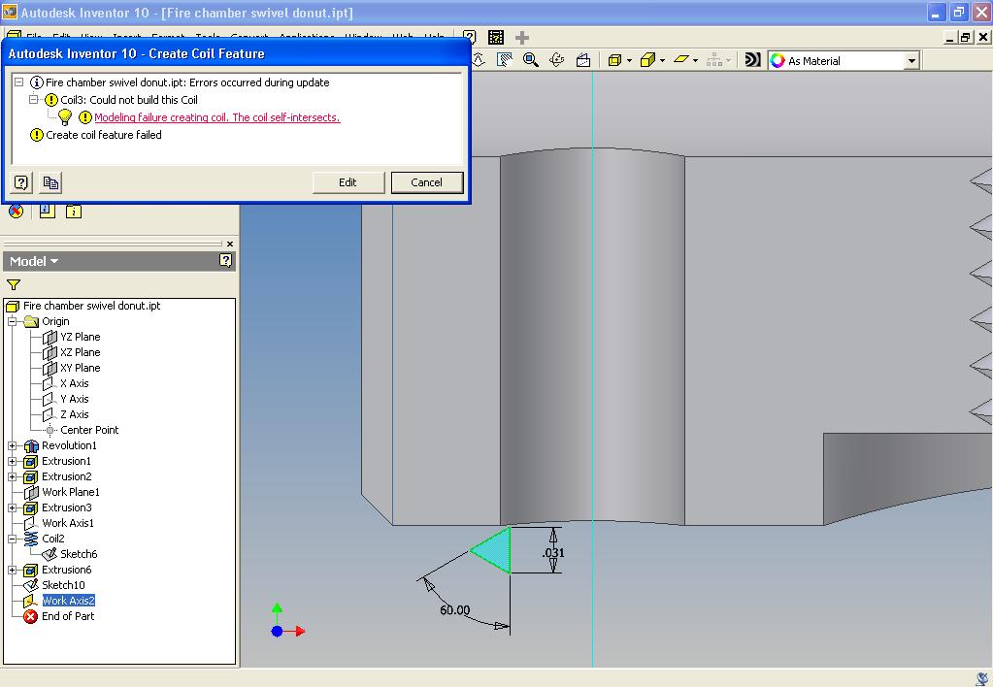Click the Model browser filter funnel icon
993x687 pixels.
point(14,285)
